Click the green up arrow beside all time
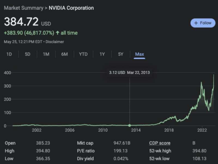 click(57, 33)
